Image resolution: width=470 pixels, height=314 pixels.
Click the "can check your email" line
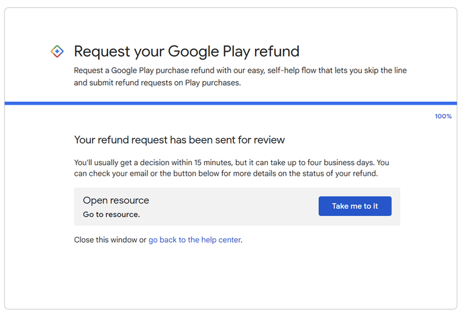coord(226,174)
